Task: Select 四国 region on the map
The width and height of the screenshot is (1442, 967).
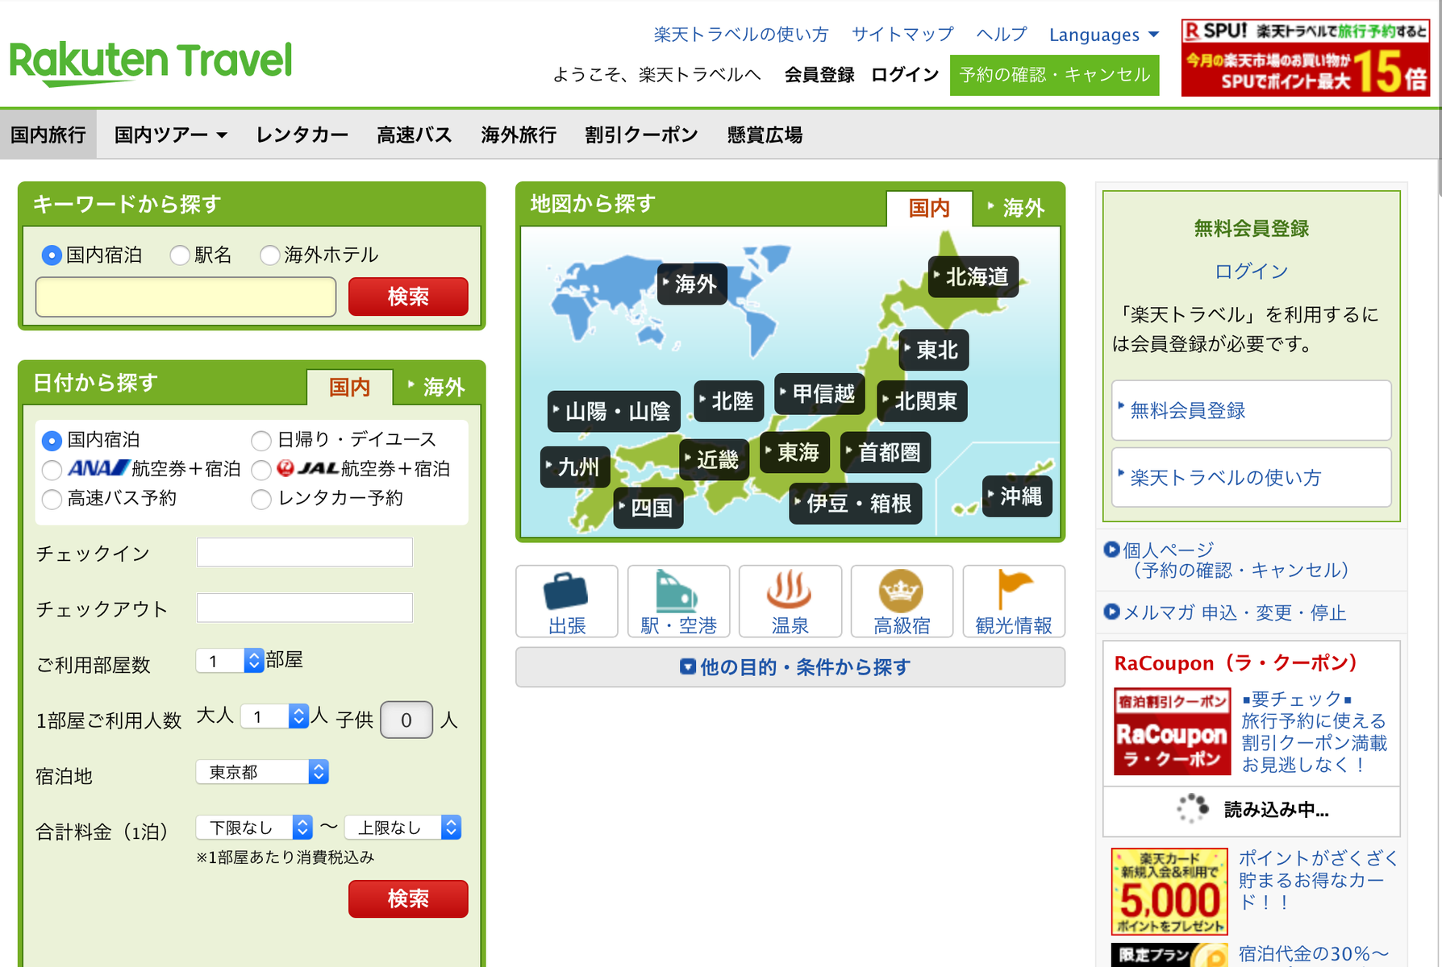Action: point(648,508)
